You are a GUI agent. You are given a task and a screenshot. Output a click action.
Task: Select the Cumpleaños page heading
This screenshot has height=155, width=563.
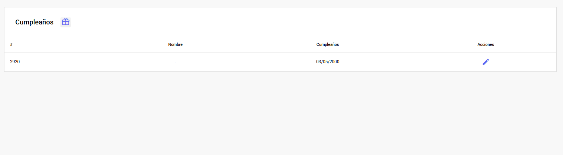coord(34,22)
